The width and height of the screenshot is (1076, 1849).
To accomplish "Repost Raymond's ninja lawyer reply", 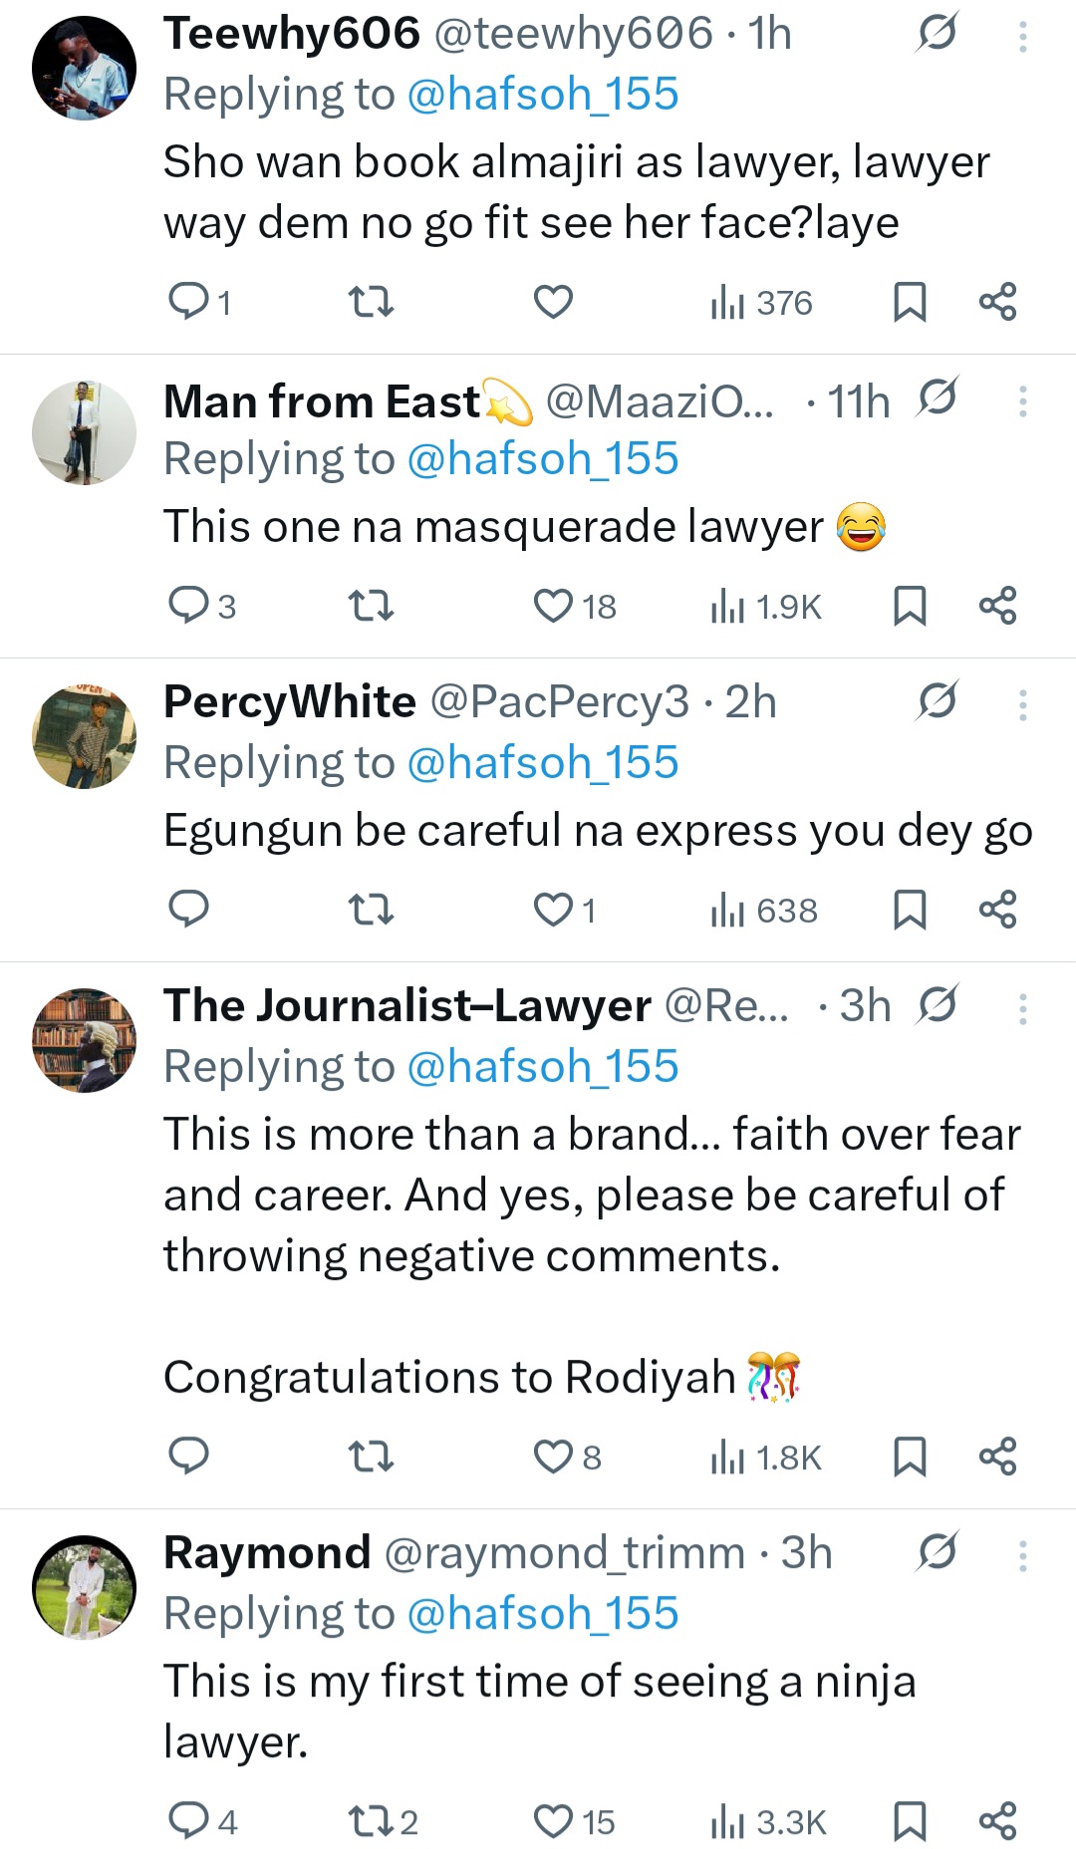I will tap(371, 1822).
